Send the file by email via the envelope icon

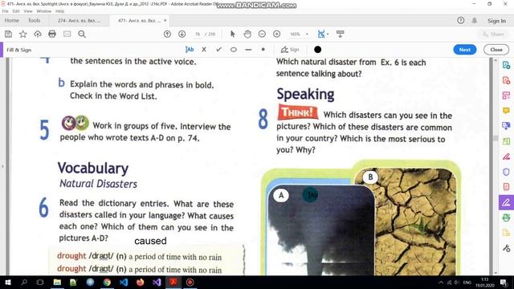[67, 34]
